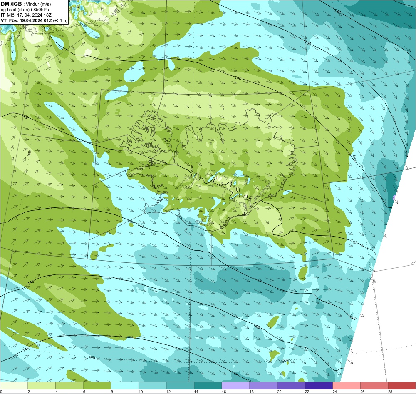The height and width of the screenshot is (394, 416).
Task: Click the "(+31 h)" forecast offset text
Action: point(60,20)
